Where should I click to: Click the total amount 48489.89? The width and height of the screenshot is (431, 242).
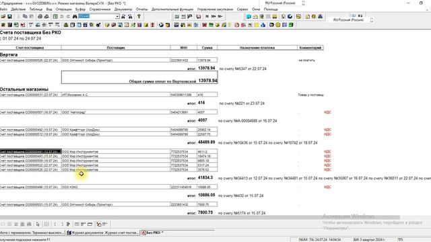coord(207,142)
